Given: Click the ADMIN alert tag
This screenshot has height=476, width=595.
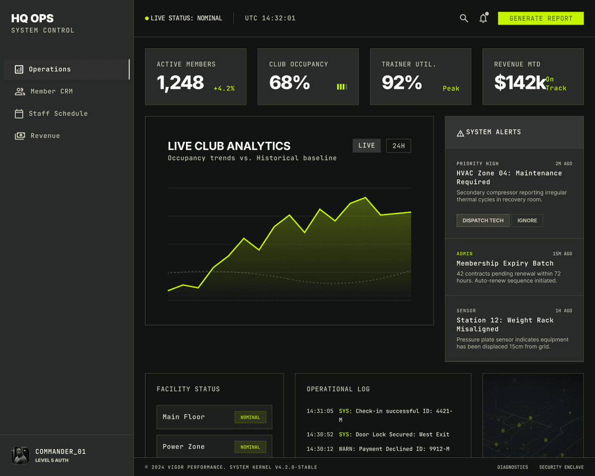Looking at the screenshot, I should [x=465, y=254].
